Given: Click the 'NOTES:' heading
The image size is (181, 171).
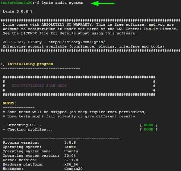Looking at the screenshot, I should pos(9,103).
